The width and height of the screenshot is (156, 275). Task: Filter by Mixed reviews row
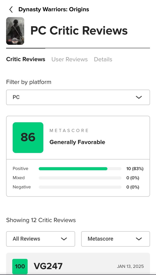78,178
